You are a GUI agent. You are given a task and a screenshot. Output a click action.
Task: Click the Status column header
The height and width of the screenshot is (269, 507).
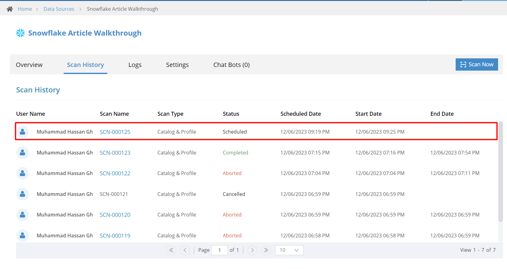(x=231, y=114)
